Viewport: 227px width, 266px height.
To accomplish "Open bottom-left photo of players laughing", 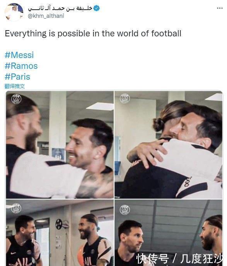I will point(60,233).
